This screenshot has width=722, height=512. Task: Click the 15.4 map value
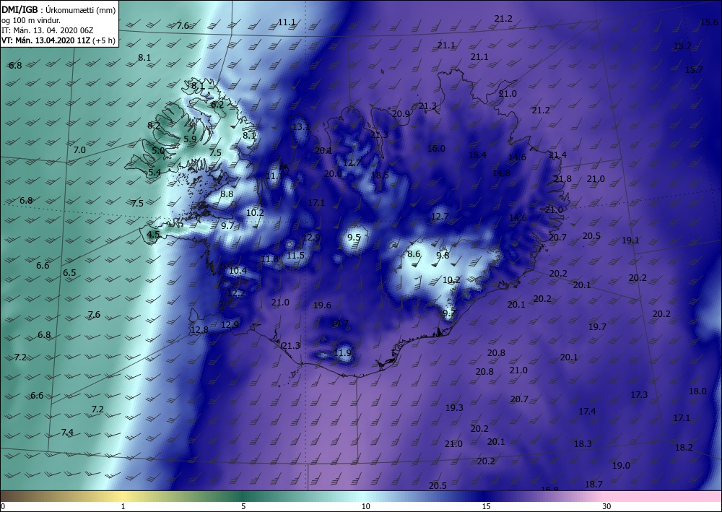point(477,155)
